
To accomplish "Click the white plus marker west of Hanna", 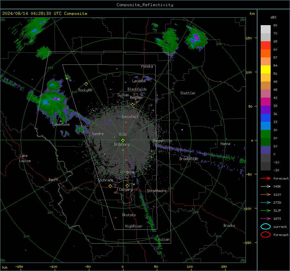I will point(182,130).
